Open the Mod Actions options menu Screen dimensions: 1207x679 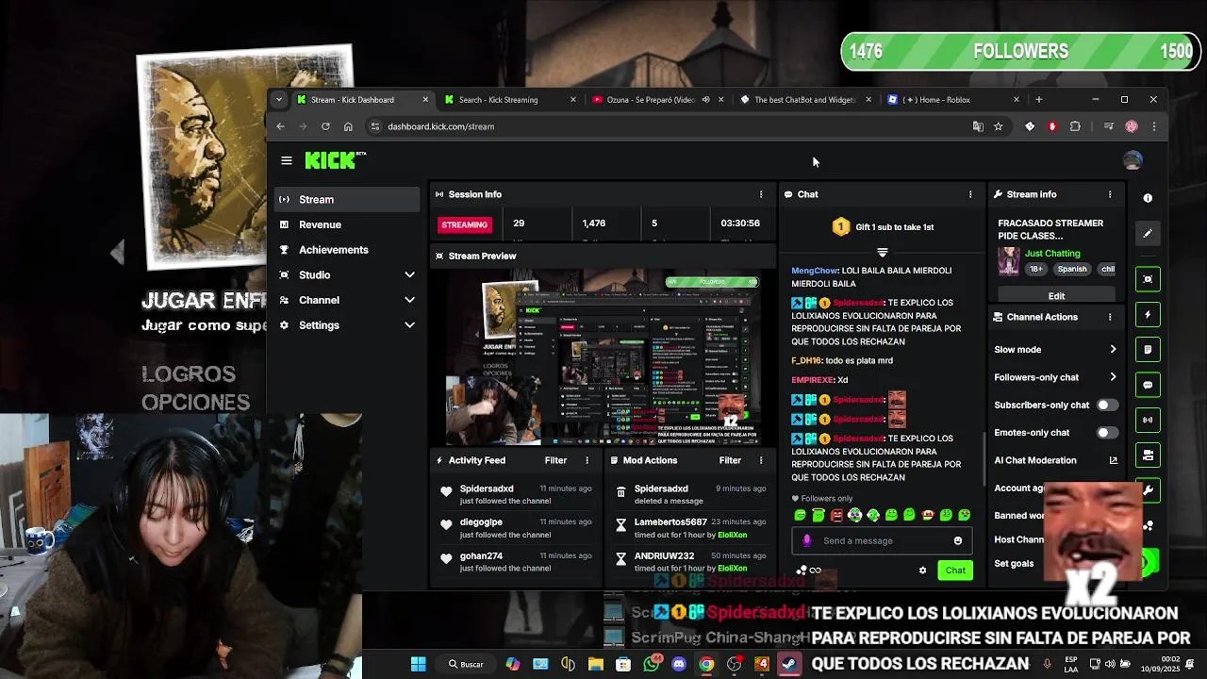(761, 460)
